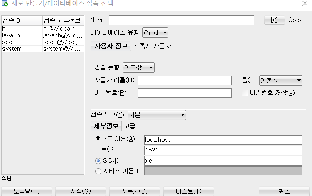Viewport: 312px width, 196px height.
Task: Switch to the 프록시 사용자 tab
Action: point(152,46)
